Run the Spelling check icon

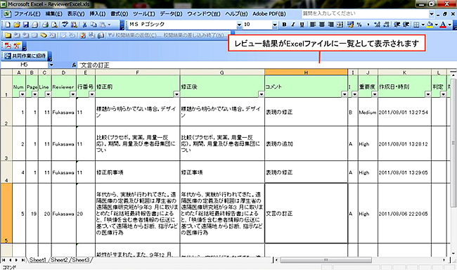pyautogui.click(x=65, y=25)
